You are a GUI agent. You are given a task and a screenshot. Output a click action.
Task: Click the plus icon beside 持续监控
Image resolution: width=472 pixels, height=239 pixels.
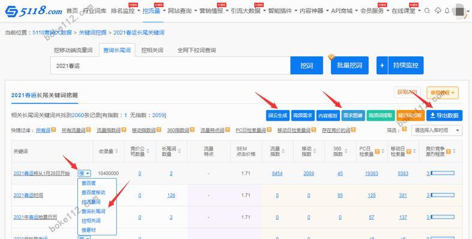tap(382, 65)
